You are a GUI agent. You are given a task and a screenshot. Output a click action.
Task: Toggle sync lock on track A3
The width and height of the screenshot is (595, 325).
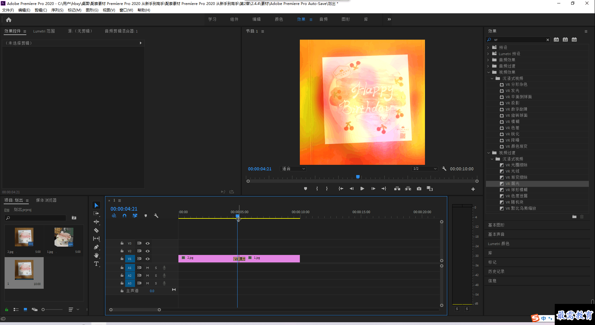[139, 283]
